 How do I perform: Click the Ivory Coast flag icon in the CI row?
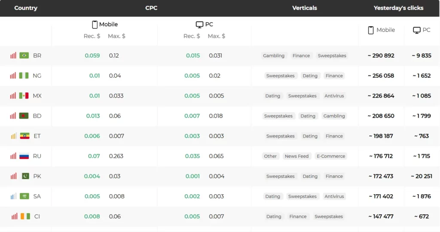pyautogui.click(x=25, y=216)
